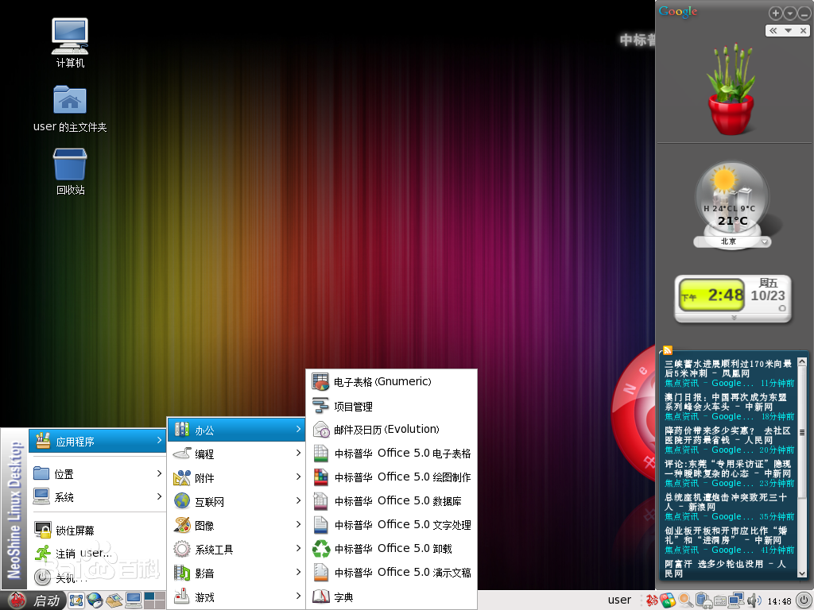Click the RSS feed icon above the news gadget
814x610 pixels.
coord(668,350)
